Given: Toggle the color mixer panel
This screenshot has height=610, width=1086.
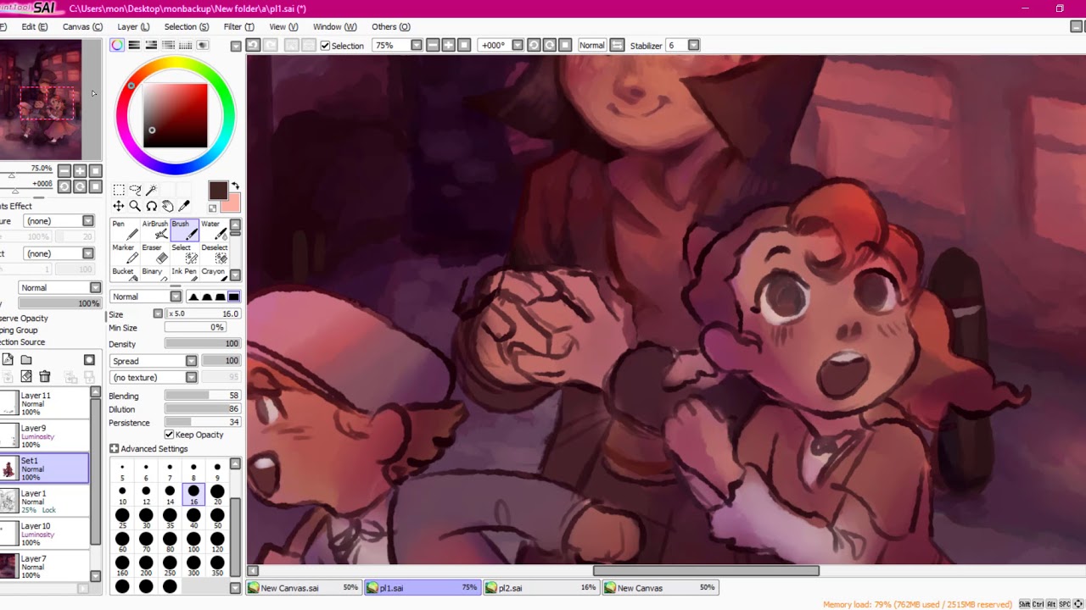Looking at the screenshot, I should pyautogui.click(x=168, y=45).
